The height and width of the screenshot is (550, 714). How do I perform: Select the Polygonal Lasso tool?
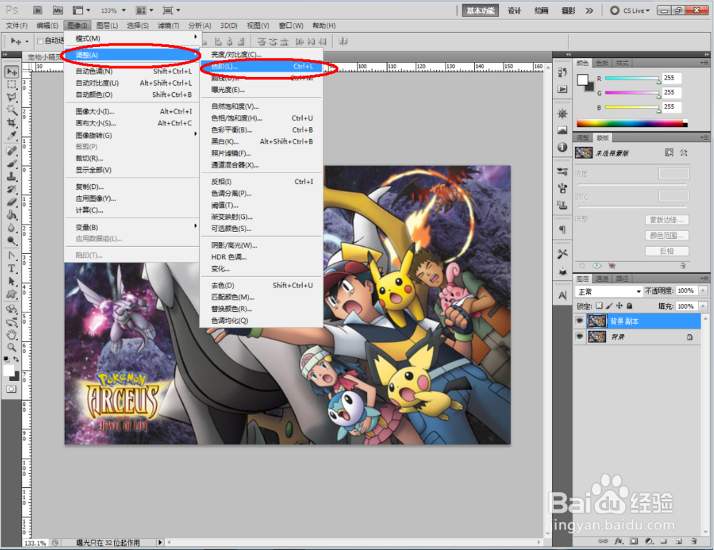coord(11,97)
